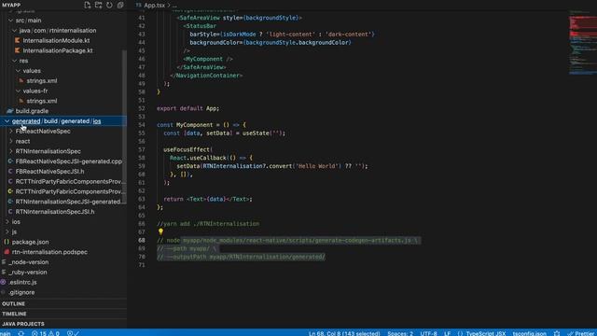Click the errors and warnings count in status bar

[x=46, y=333]
